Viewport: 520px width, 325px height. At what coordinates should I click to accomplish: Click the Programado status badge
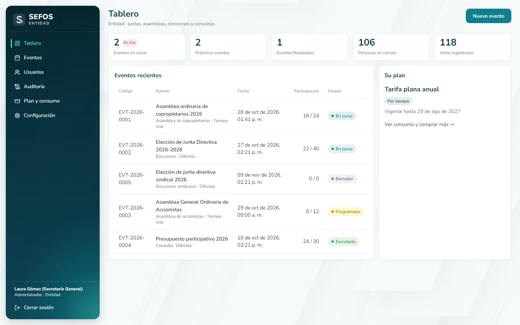346,212
